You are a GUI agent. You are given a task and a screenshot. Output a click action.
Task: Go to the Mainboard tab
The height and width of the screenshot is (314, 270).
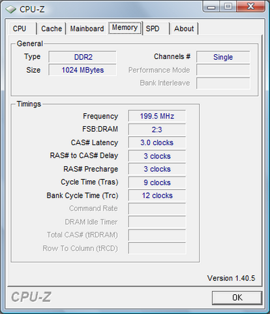coord(87,29)
